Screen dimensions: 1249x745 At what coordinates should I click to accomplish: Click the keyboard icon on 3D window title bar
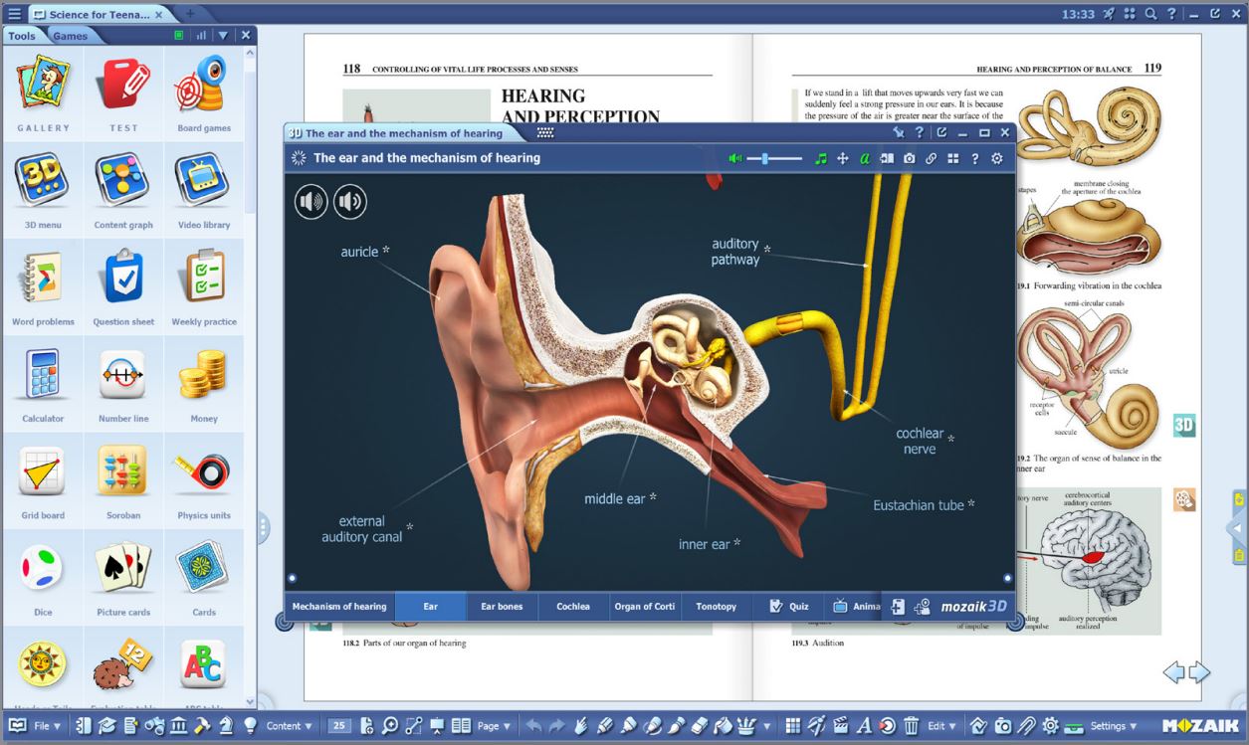[545, 132]
